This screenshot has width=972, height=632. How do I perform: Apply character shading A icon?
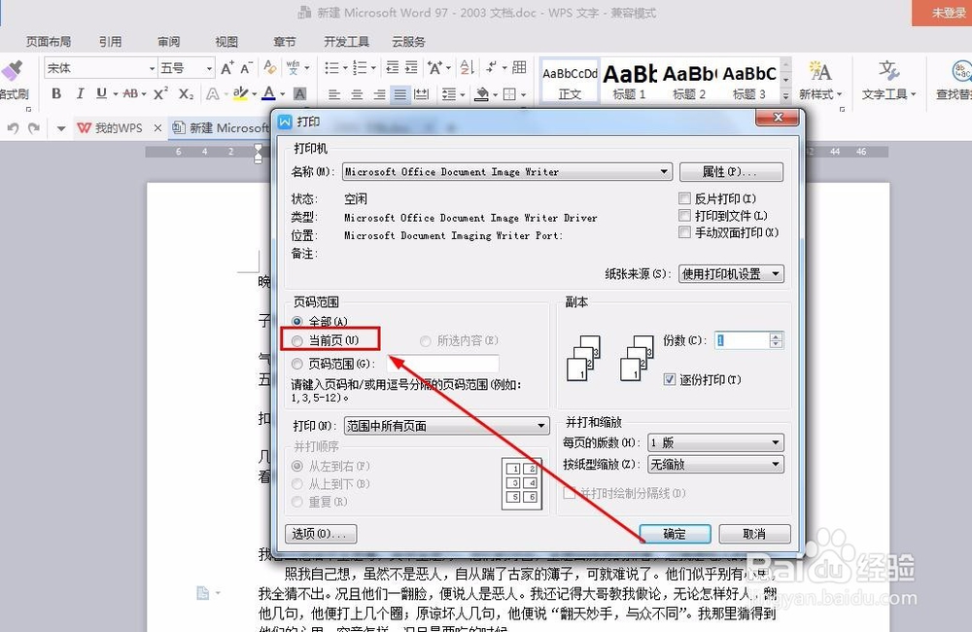299,93
